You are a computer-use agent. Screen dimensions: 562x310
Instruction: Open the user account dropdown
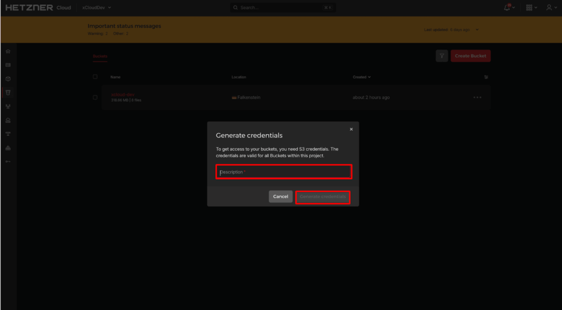pyautogui.click(x=549, y=8)
